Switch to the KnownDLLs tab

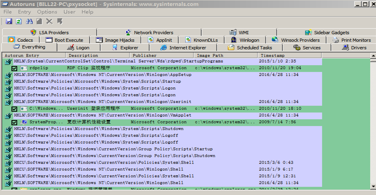[x=202, y=40]
